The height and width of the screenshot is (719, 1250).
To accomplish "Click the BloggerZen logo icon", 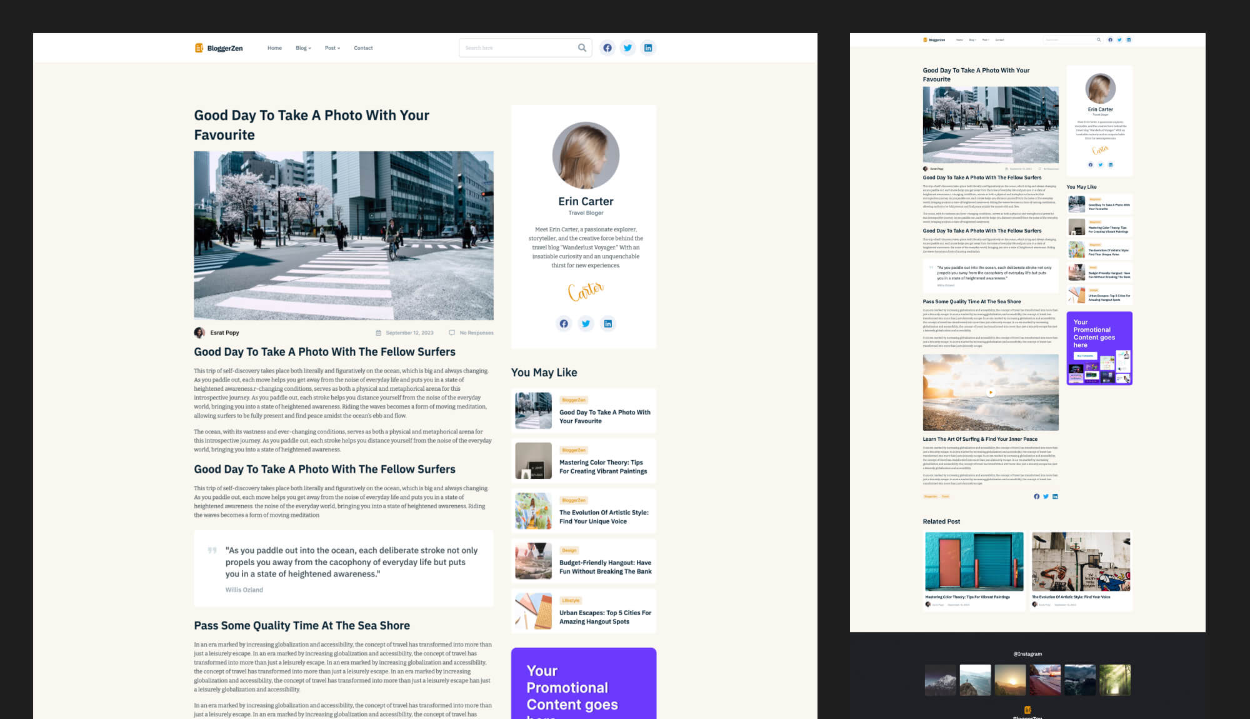I will pyautogui.click(x=199, y=48).
